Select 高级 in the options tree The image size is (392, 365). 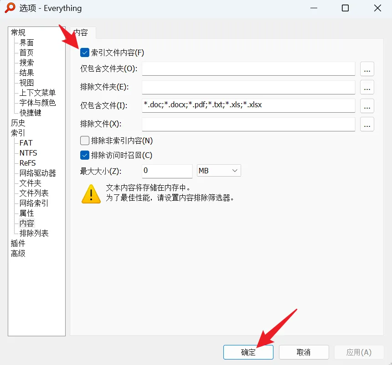tap(18, 253)
